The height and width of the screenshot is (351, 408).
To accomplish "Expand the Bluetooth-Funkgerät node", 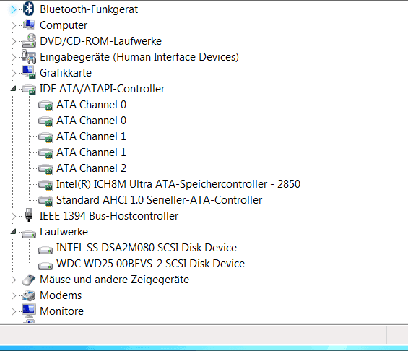I will (14, 10).
